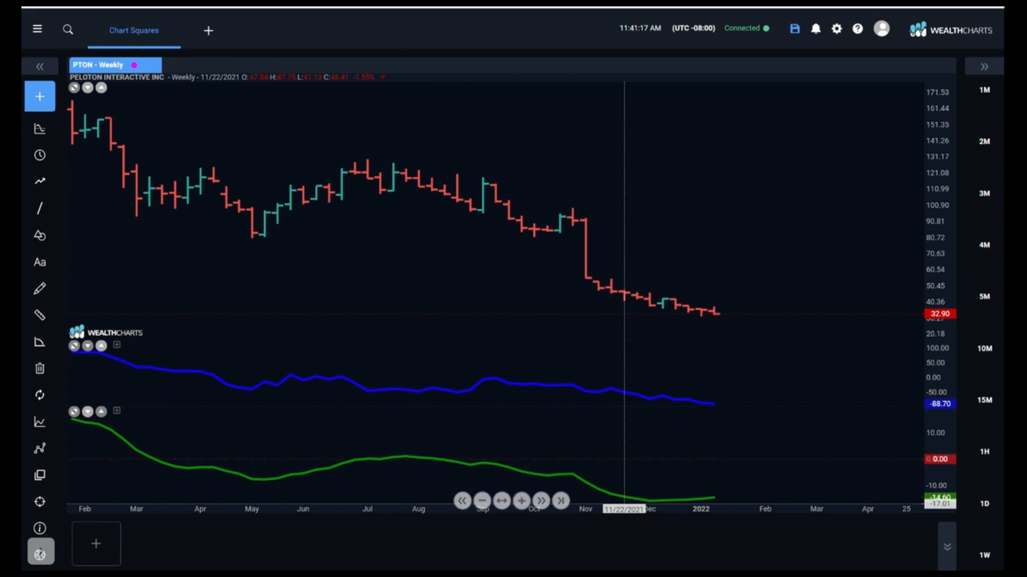Select the PTON - Weekly chart tab
Image resolution: width=1027 pixels, height=577 pixels.
coord(115,65)
